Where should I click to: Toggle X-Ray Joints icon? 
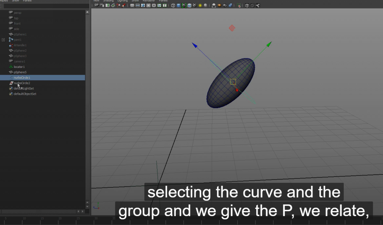click(x=258, y=5)
